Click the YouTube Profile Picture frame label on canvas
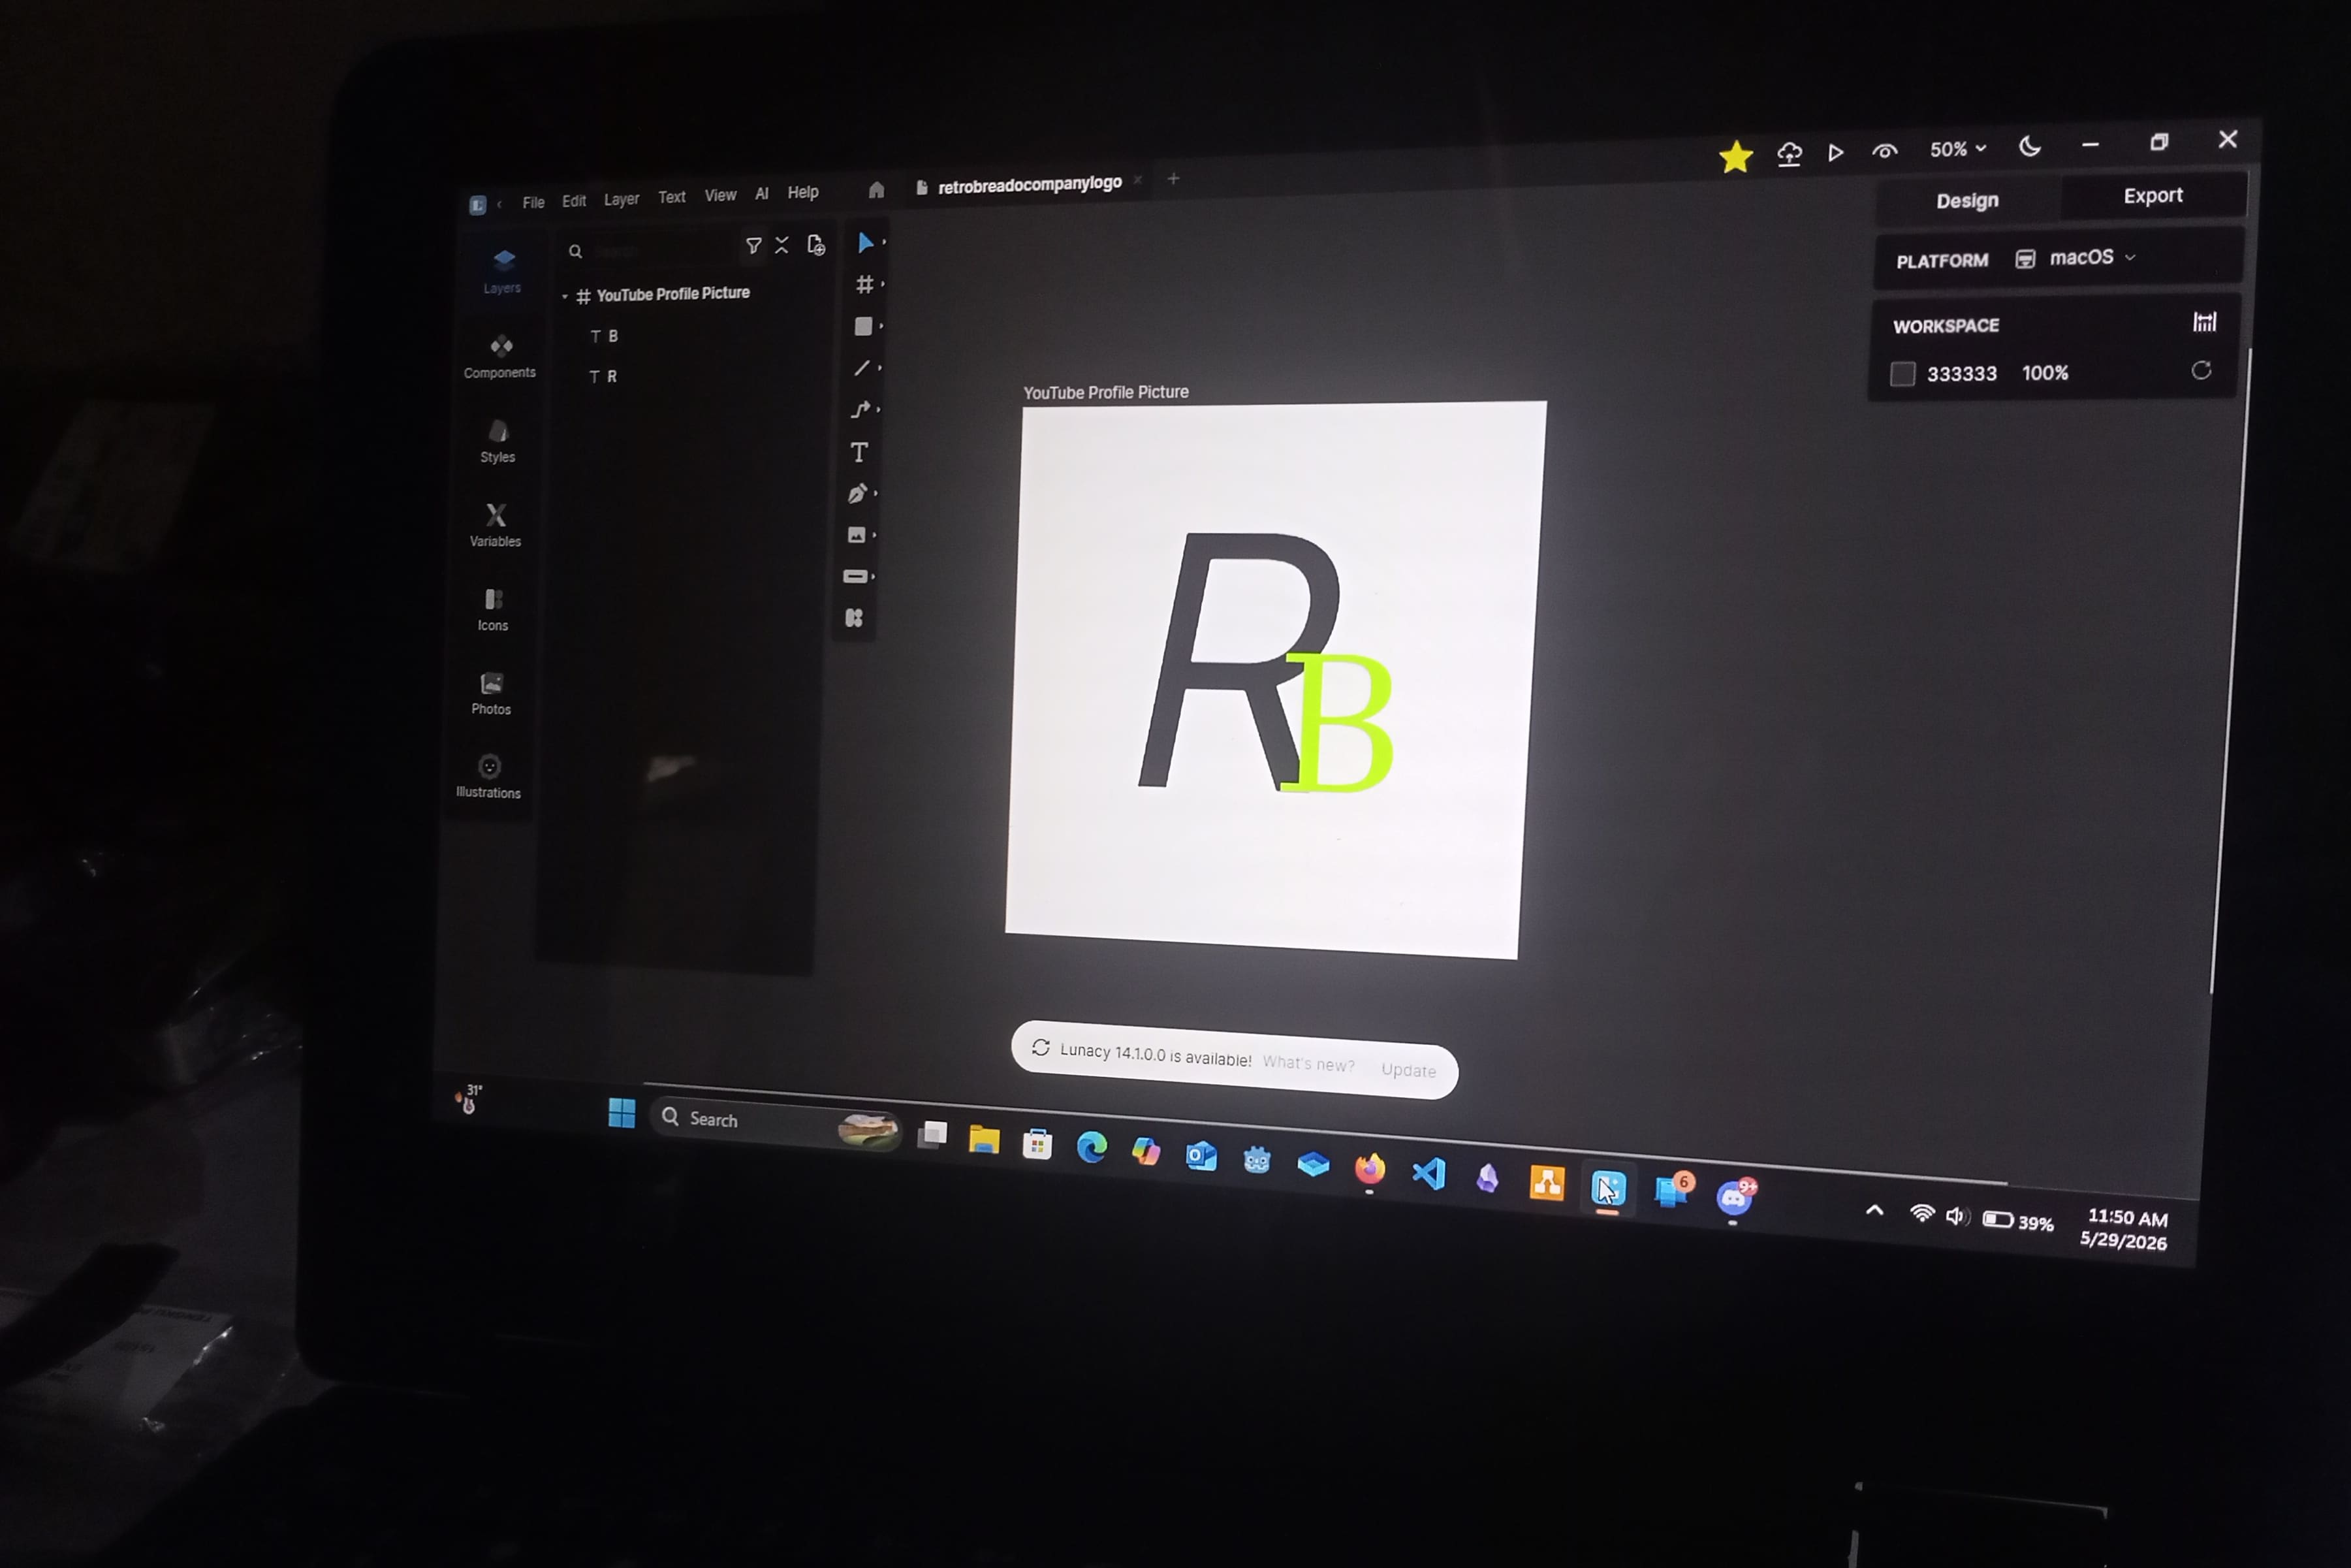This screenshot has width=2351, height=1568. pos(1105,392)
